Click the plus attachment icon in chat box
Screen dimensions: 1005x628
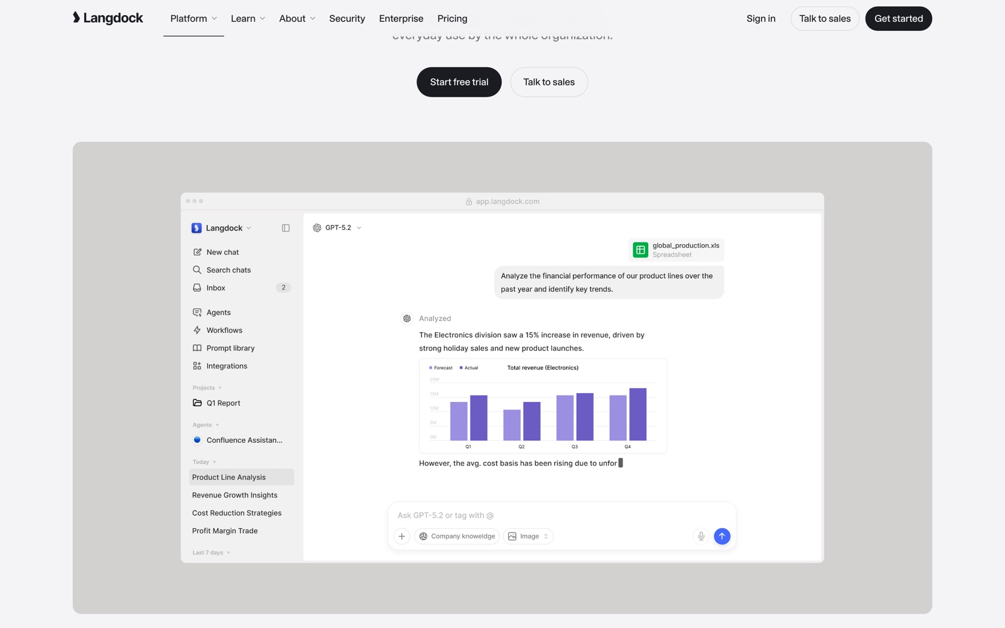coord(402,536)
